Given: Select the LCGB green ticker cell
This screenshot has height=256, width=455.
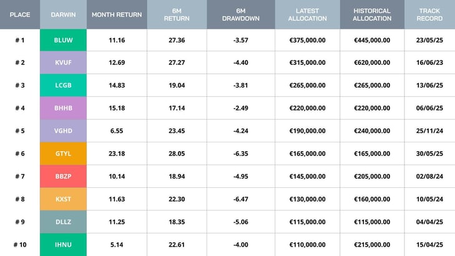Looking at the screenshot, I should pos(63,86).
